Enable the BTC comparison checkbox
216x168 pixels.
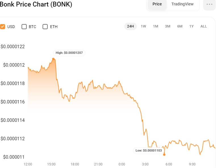(24, 27)
